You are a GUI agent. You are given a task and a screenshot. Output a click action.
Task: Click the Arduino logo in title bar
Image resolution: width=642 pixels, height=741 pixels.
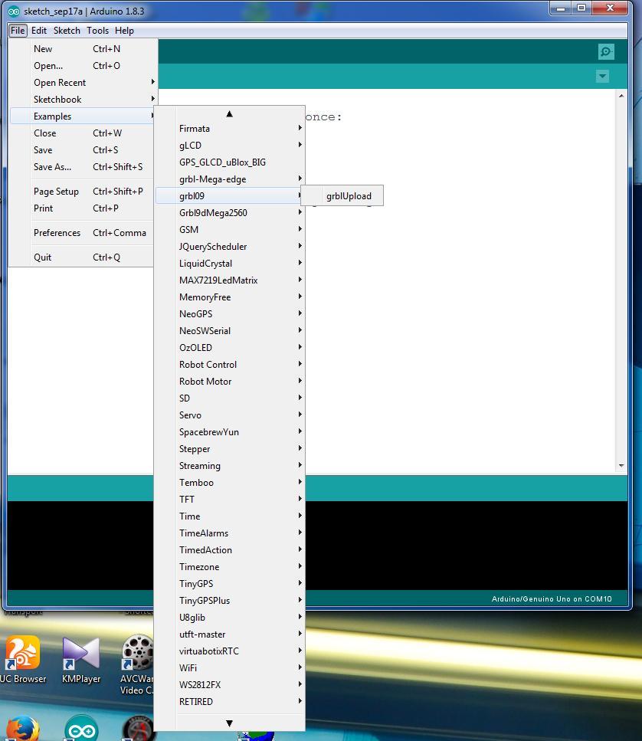pyautogui.click(x=14, y=11)
